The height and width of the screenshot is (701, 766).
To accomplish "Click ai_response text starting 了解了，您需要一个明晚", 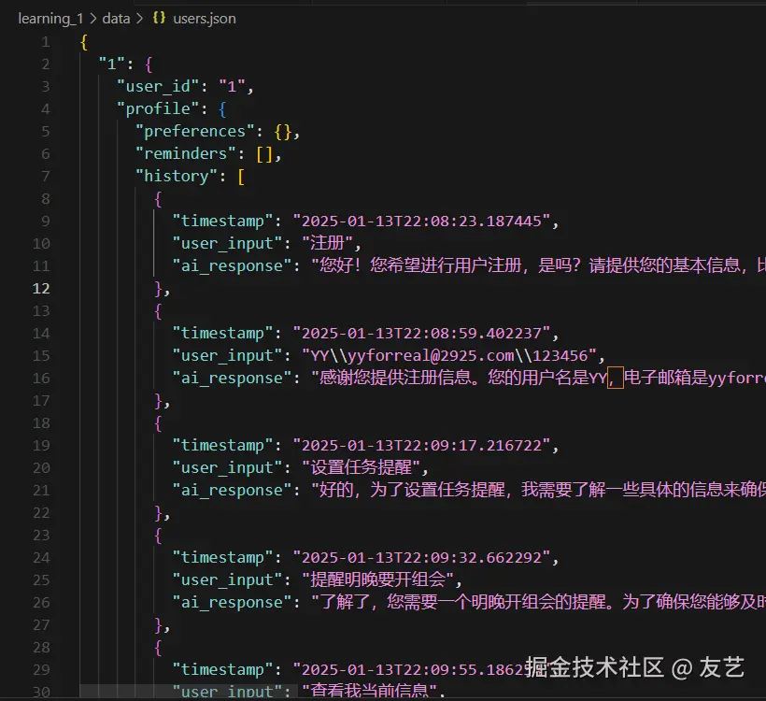I will (x=538, y=602).
